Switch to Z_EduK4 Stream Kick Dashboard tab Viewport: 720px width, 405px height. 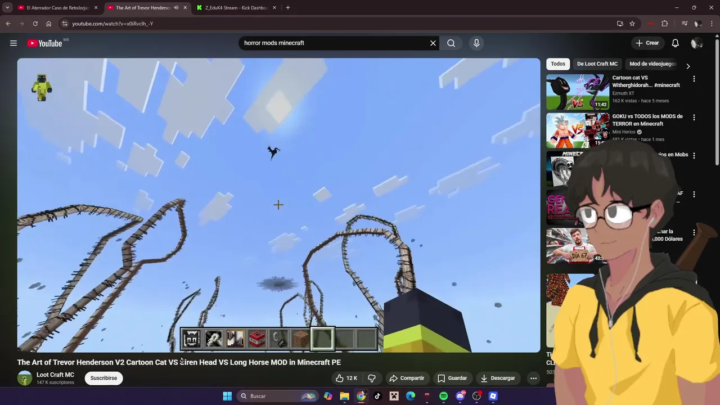(236, 8)
